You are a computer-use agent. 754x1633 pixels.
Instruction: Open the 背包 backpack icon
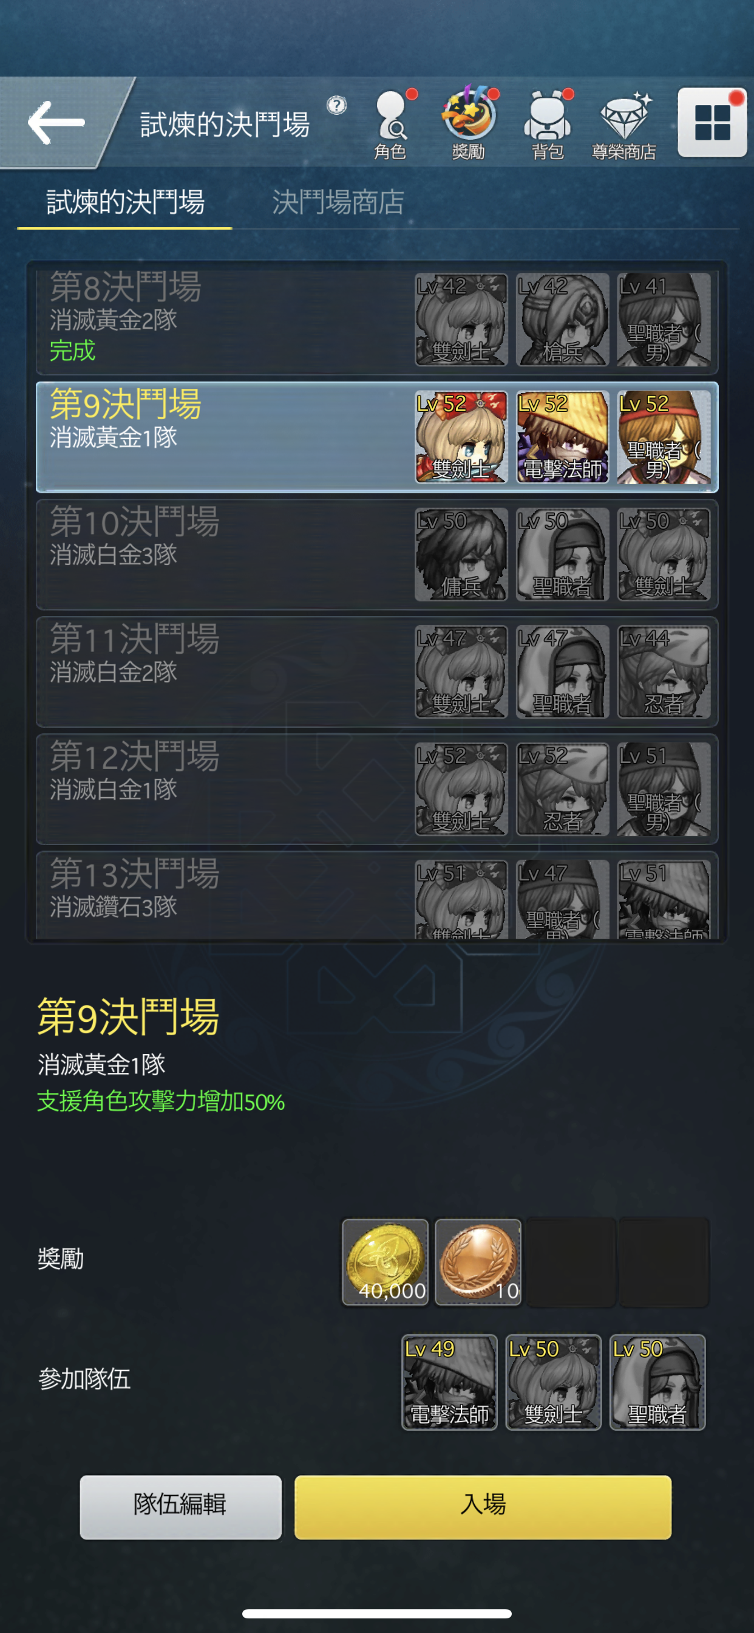pos(548,123)
